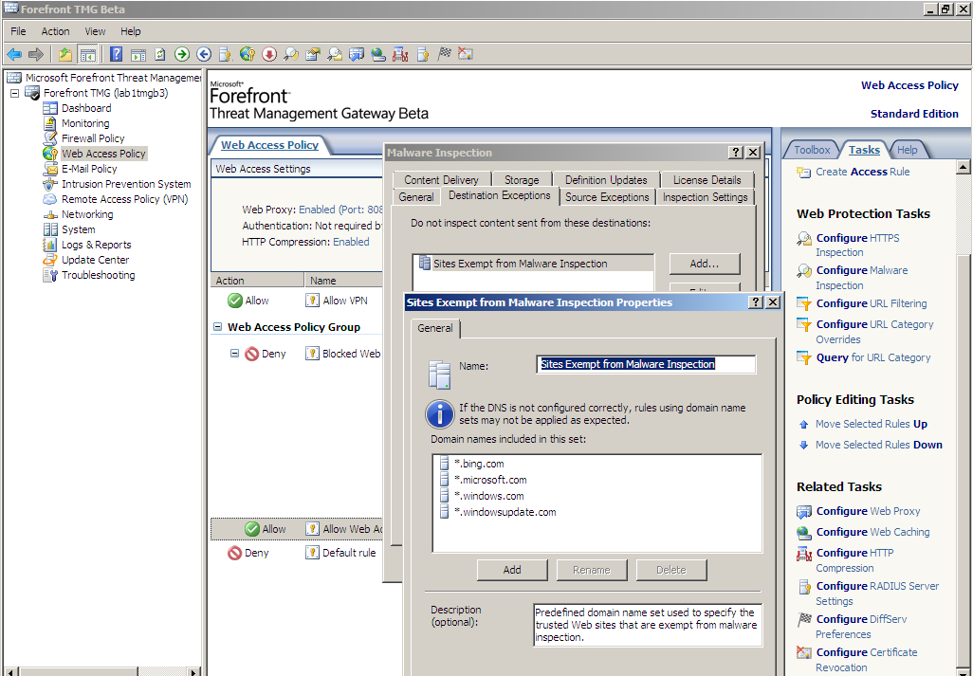Click the red down-arrow circle toolbar icon
973x676 pixels.
pyautogui.click(x=268, y=55)
